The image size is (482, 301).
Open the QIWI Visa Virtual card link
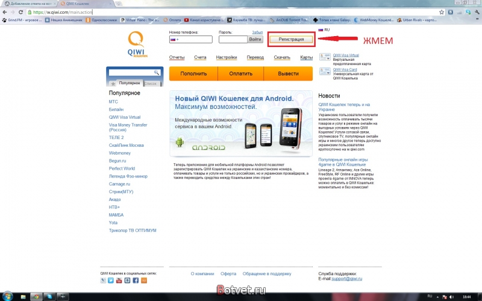tap(346, 55)
